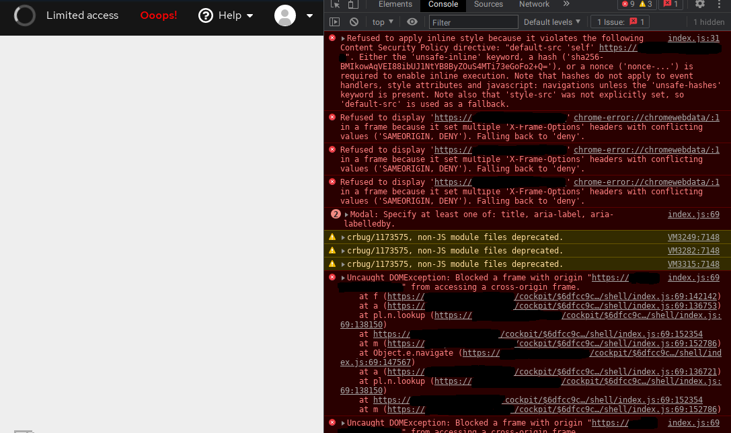Show the console sidebar
The width and height of the screenshot is (731, 433).
(335, 22)
